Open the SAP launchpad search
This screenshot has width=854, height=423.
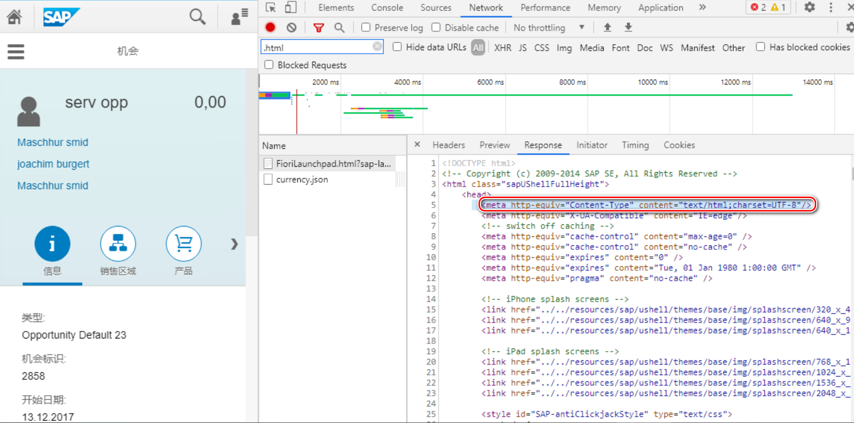197,17
